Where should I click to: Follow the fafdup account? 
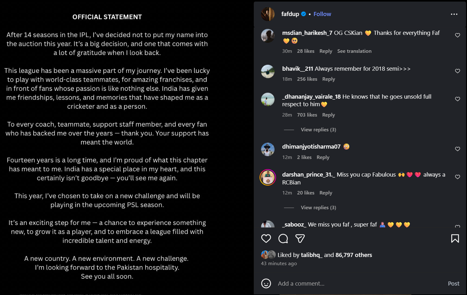point(322,14)
